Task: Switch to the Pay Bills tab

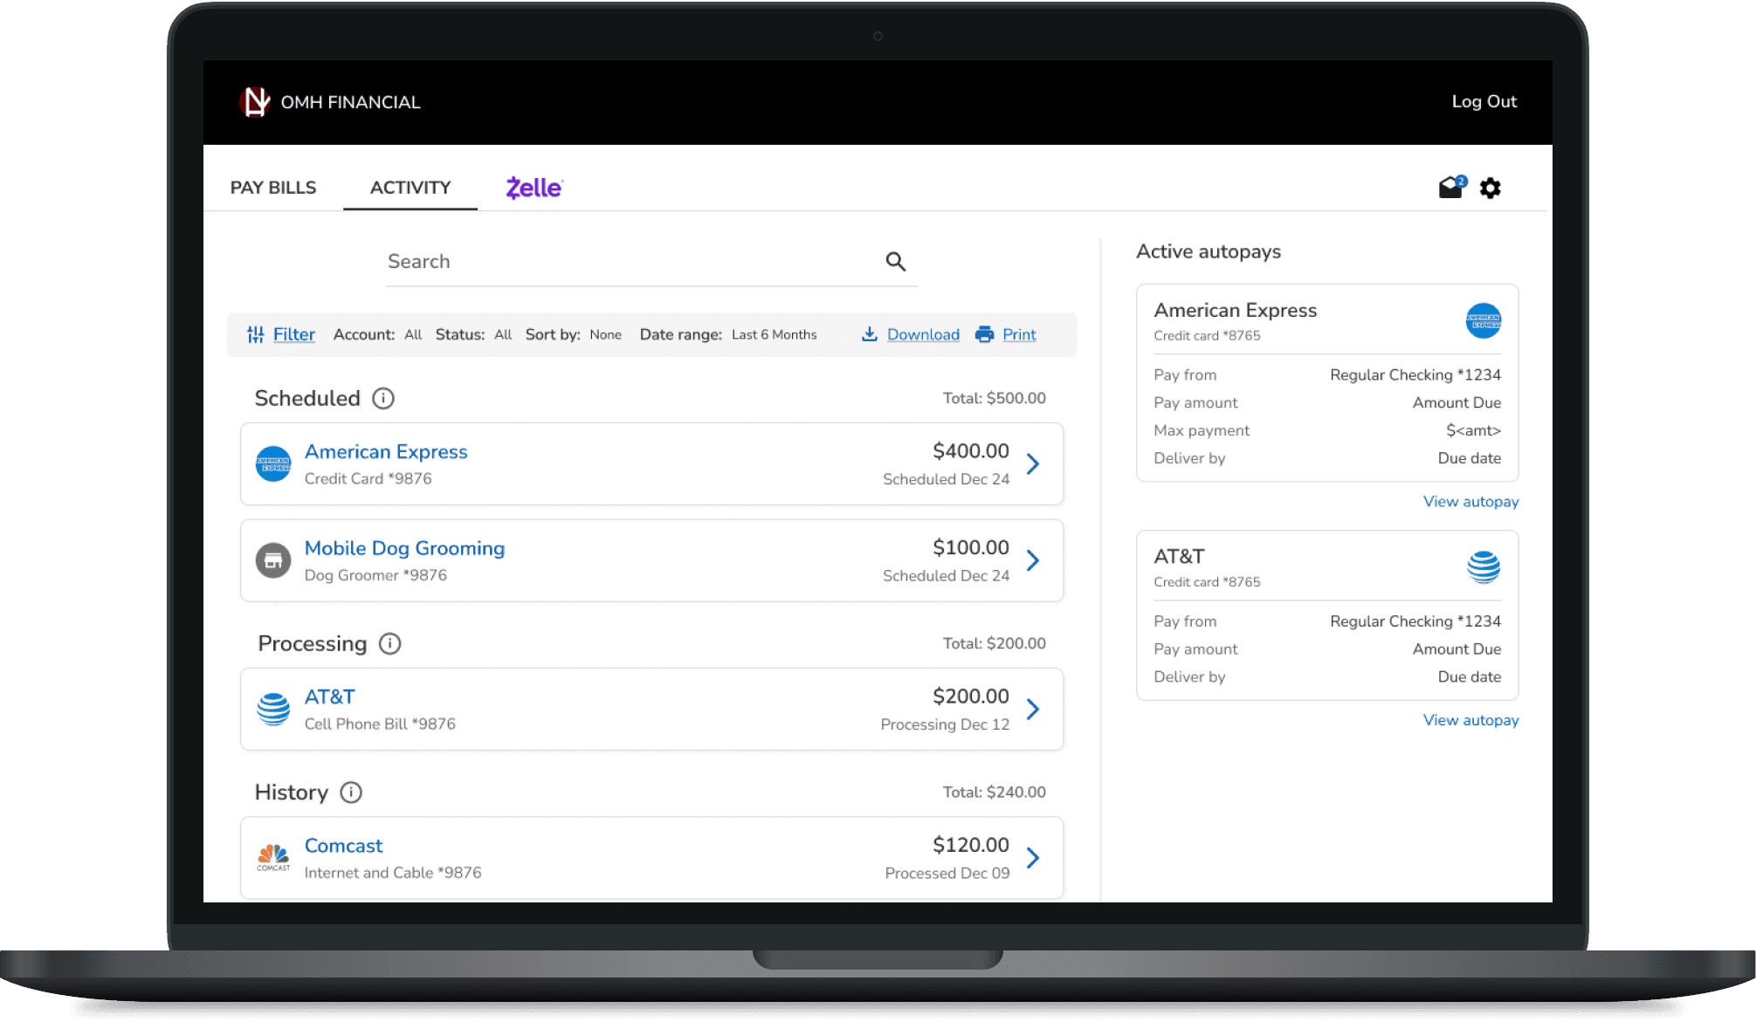Action: click(273, 188)
